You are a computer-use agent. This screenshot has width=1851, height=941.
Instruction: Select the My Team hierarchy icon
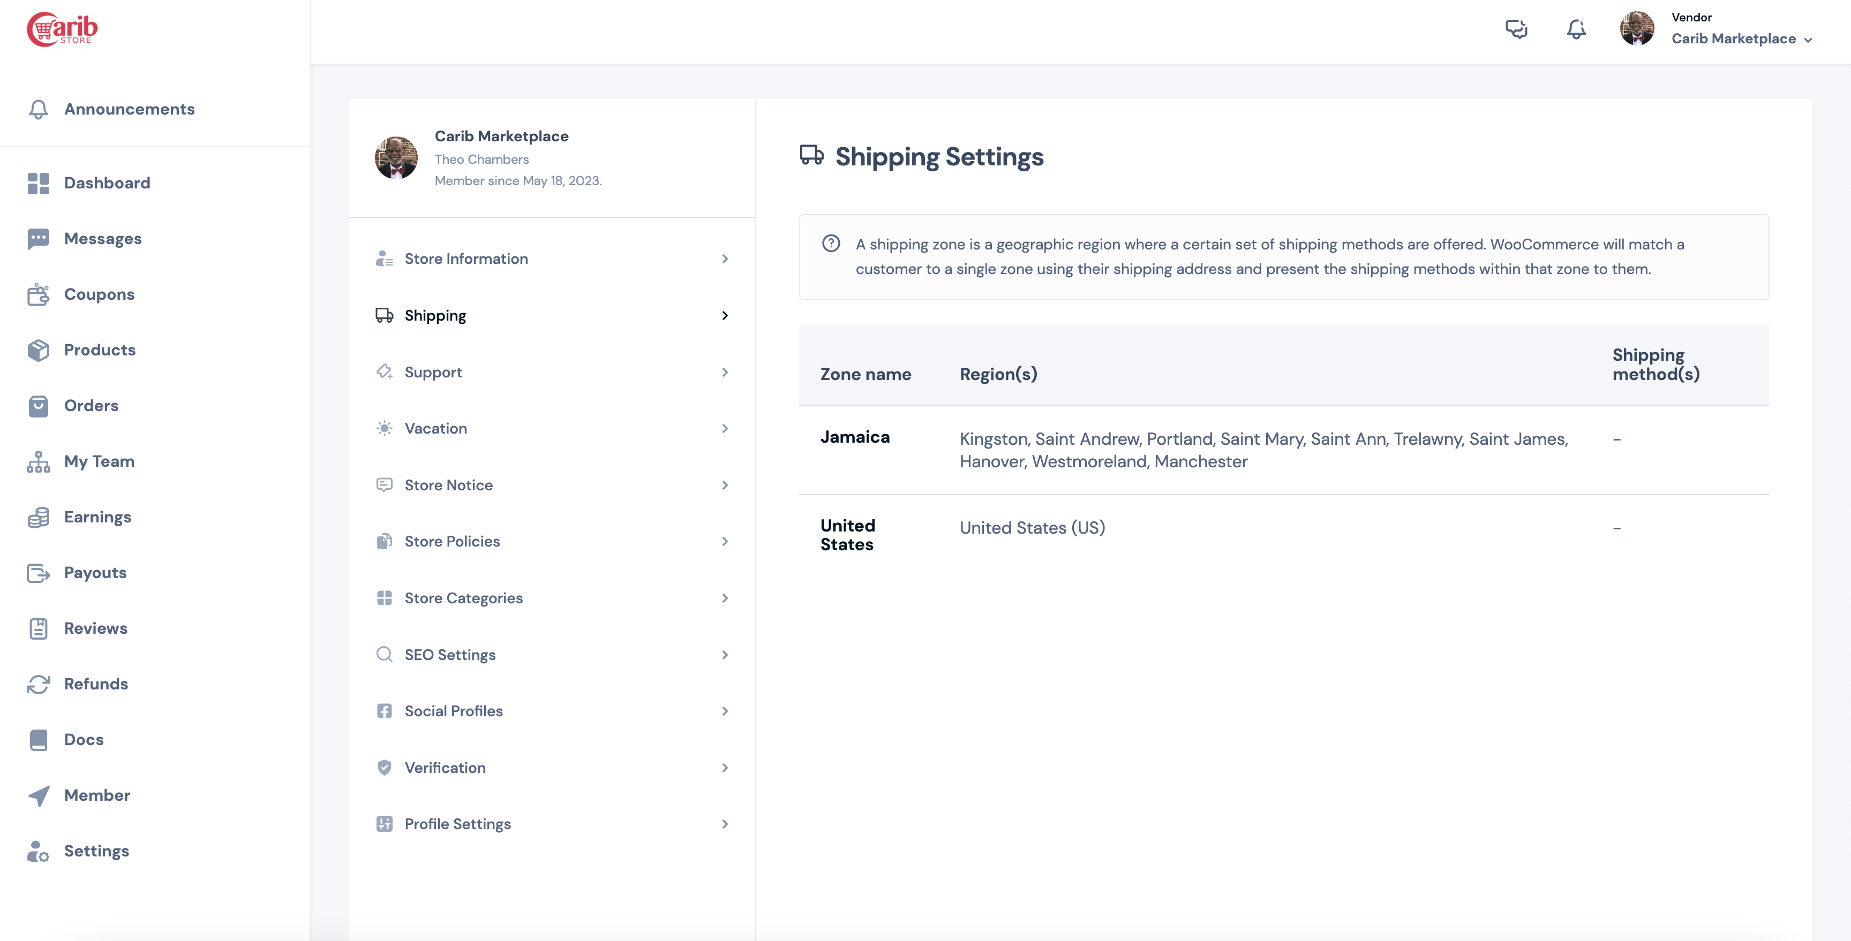point(38,461)
